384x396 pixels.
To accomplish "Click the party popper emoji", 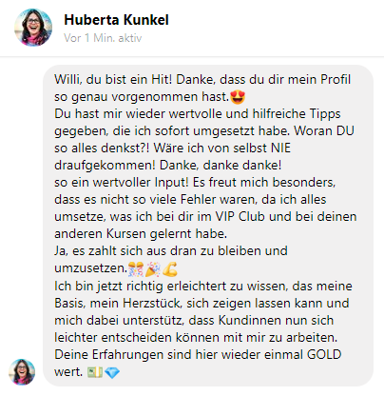I will pos(153,268).
